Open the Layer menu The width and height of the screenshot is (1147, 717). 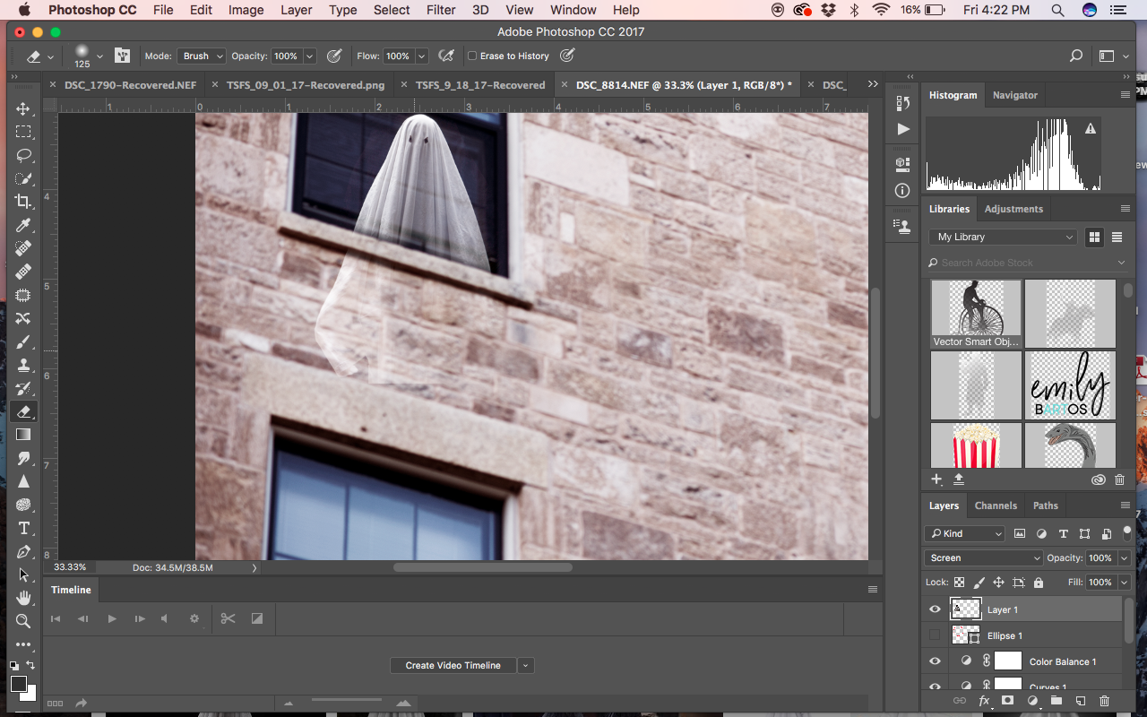point(297,10)
